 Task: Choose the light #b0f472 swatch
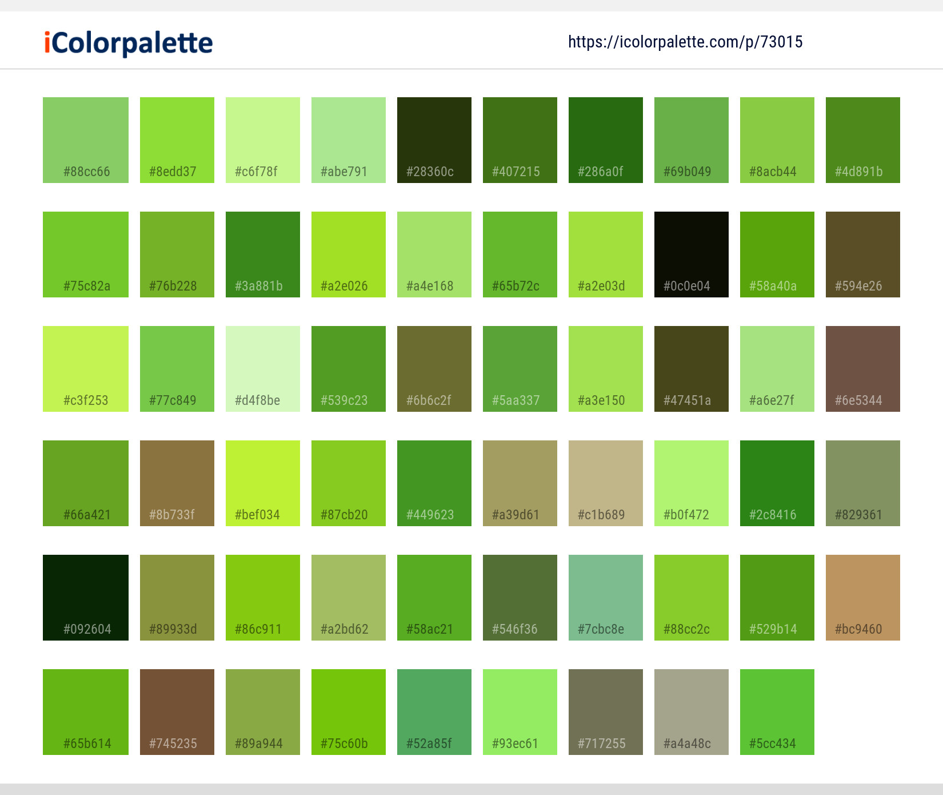coord(692,483)
